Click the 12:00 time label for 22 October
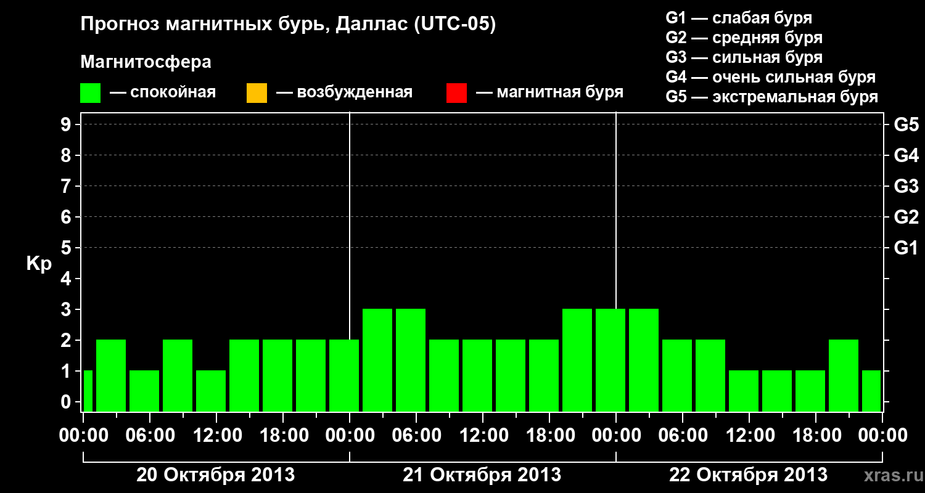Image resolution: width=925 pixels, height=493 pixels. pyautogui.click(x=750, y=436)
